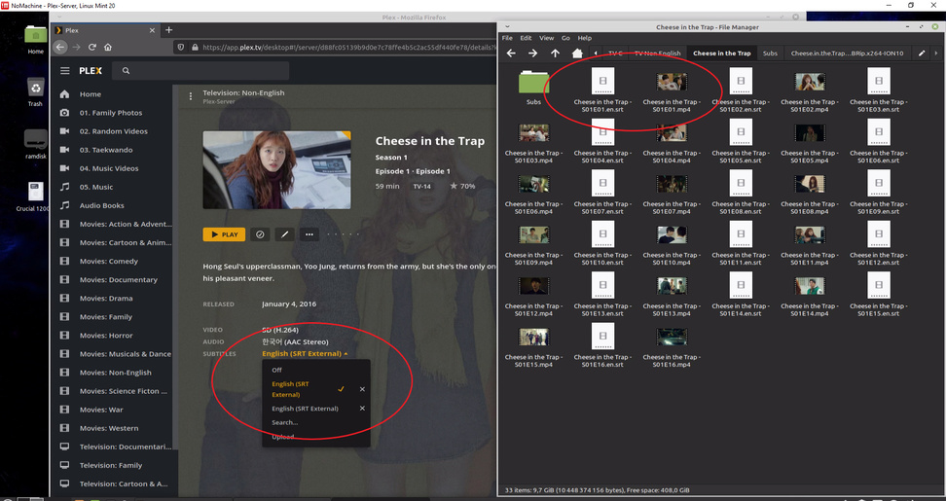Click the Plex search magnifier icon
The image size is (946, 501).
[x=127, y=71]
